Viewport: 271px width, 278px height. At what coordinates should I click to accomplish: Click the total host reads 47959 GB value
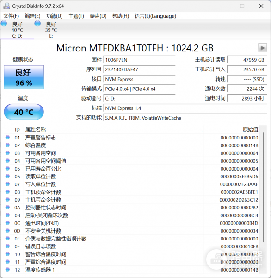(247, 60)
